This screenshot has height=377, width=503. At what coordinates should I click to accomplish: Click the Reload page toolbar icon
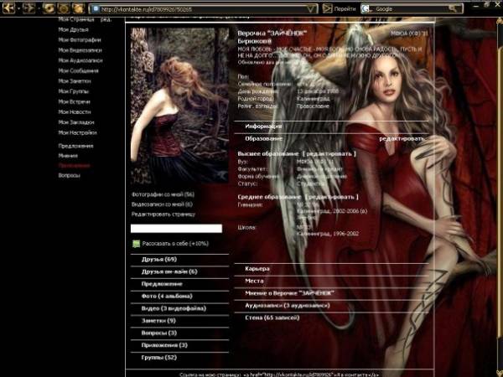[49, 8]
